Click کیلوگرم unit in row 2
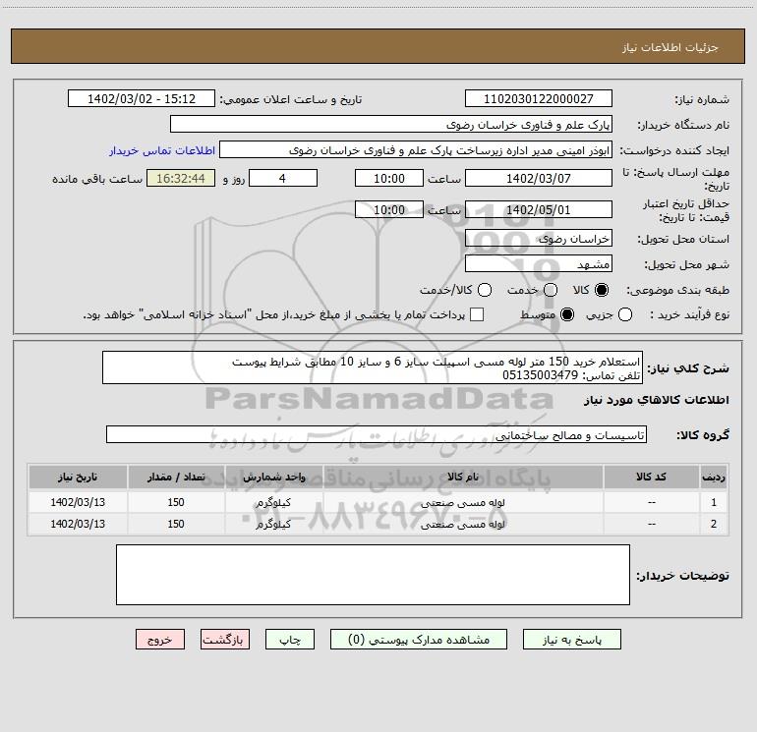This screenshot has width=757, height=732. [x=273, y=524]
